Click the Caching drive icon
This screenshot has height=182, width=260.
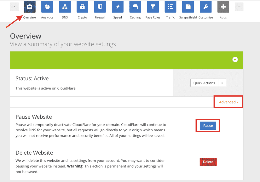[135, 7]
